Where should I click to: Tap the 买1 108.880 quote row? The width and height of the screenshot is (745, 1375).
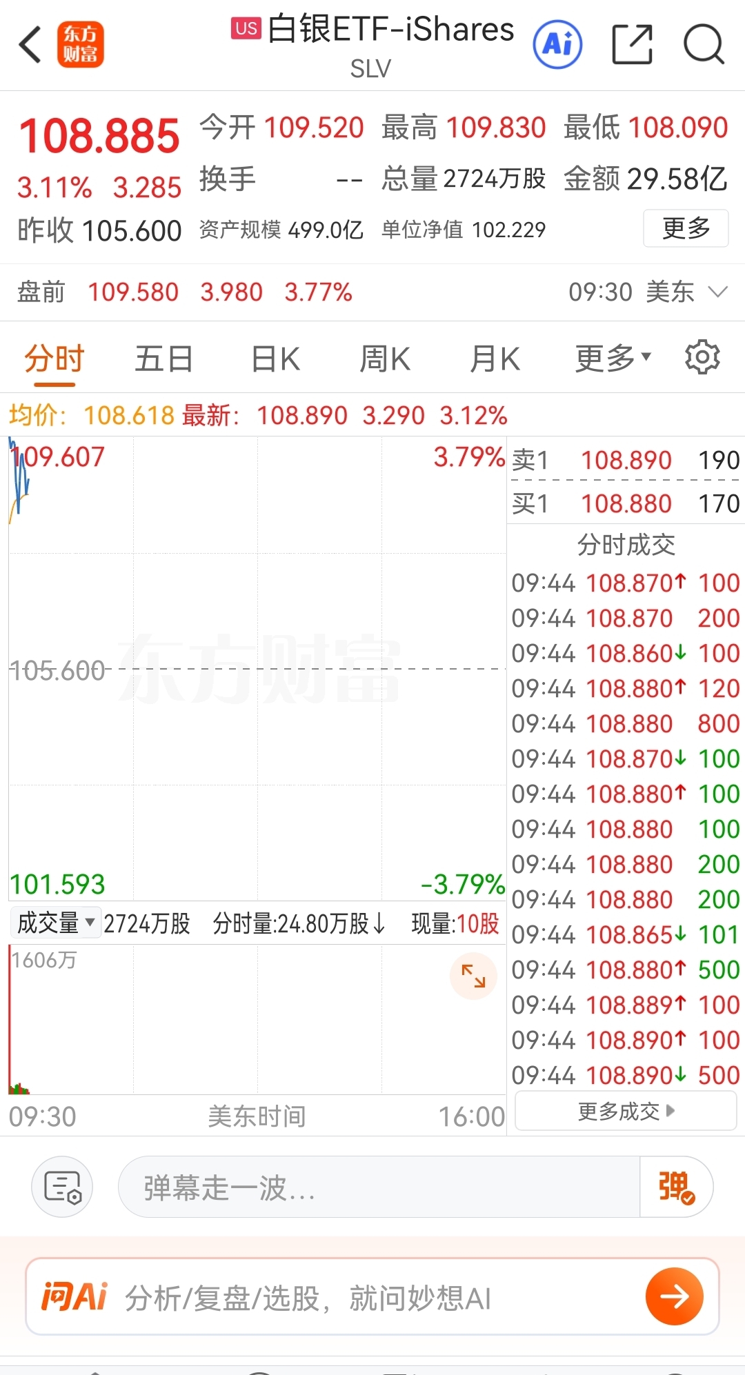pos(626,503)
